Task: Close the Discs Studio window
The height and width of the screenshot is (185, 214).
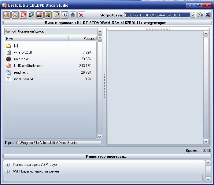Action: 206,5
